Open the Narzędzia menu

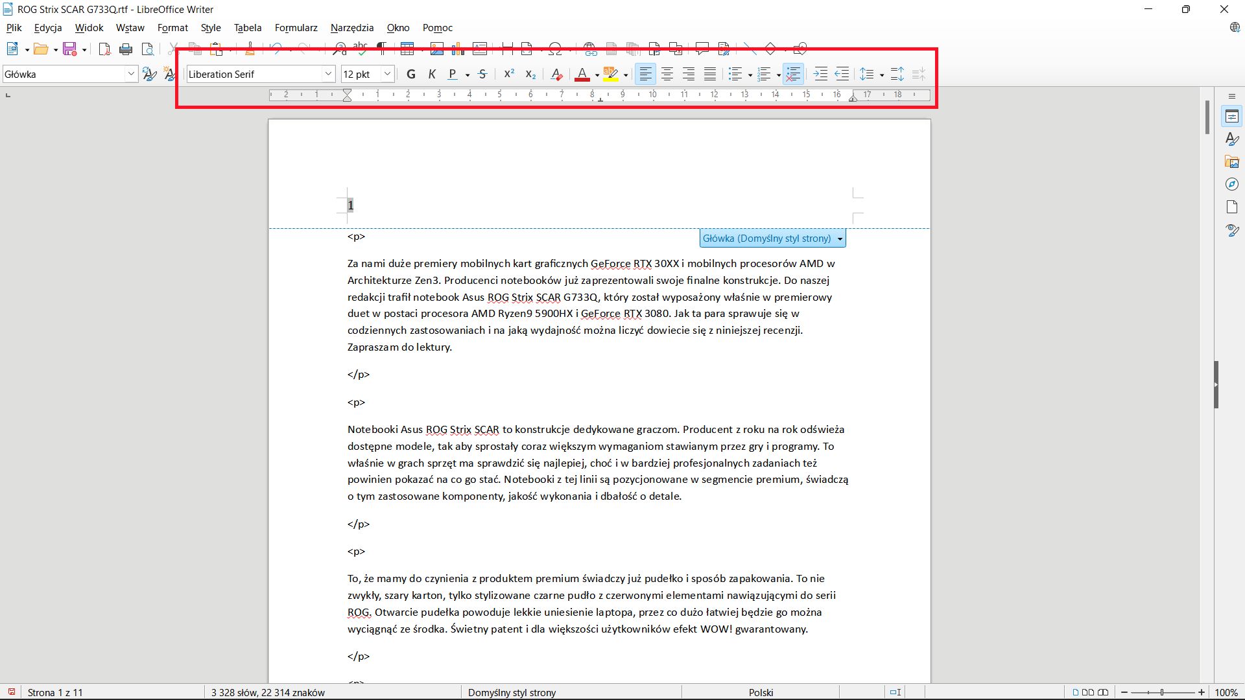(x=352, y=27)
